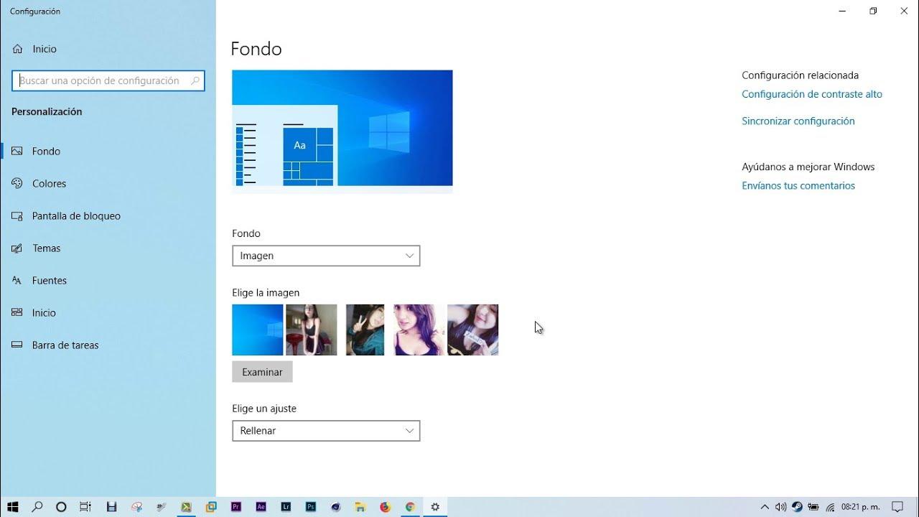919x517 pixels.
Task: Launch Adobe Photoshop from the taskbar
Action: tap(311, 506)
